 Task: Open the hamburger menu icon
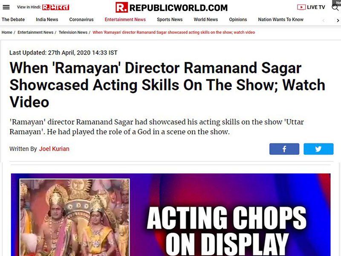tap(6, 7)
